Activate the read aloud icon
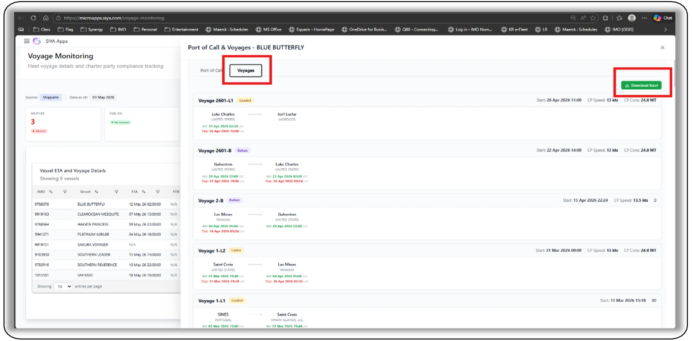This screenshot has width=692, height=341. tap(583, 18)
